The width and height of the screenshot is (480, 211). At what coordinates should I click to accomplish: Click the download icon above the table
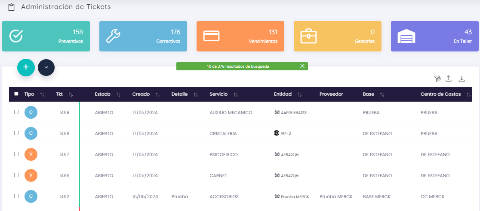pos(462,78)
